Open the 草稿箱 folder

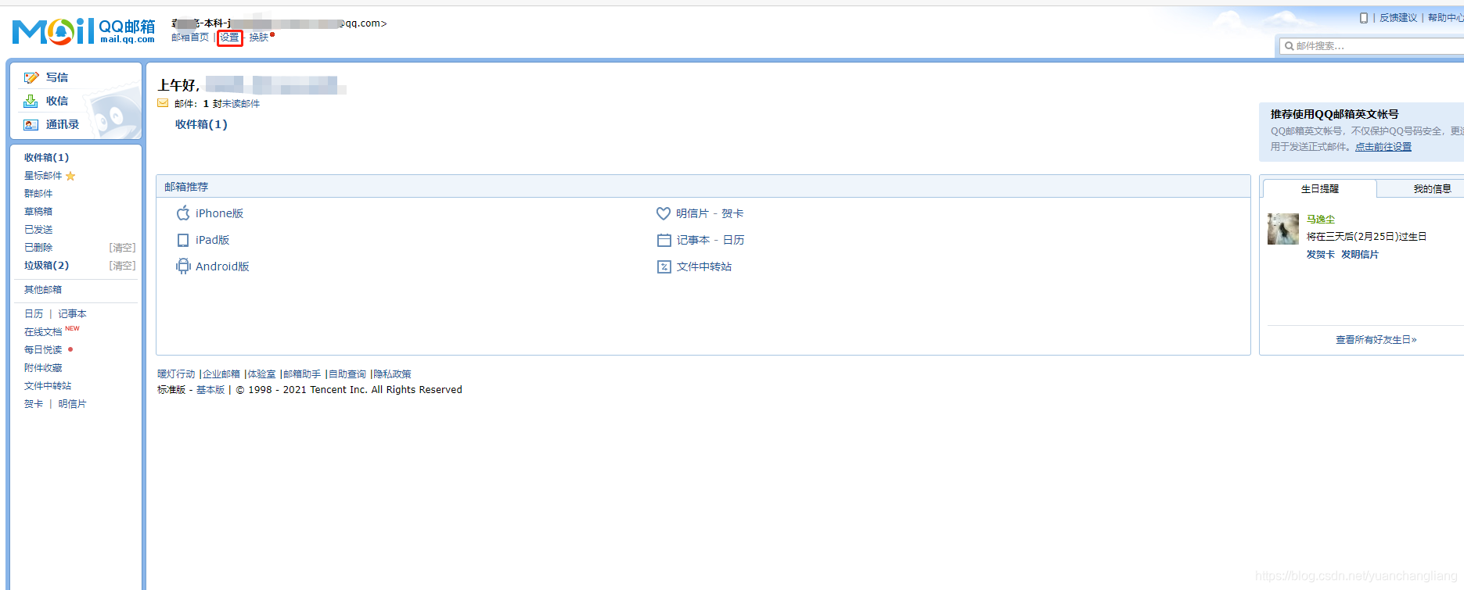(x=38, y=212)
